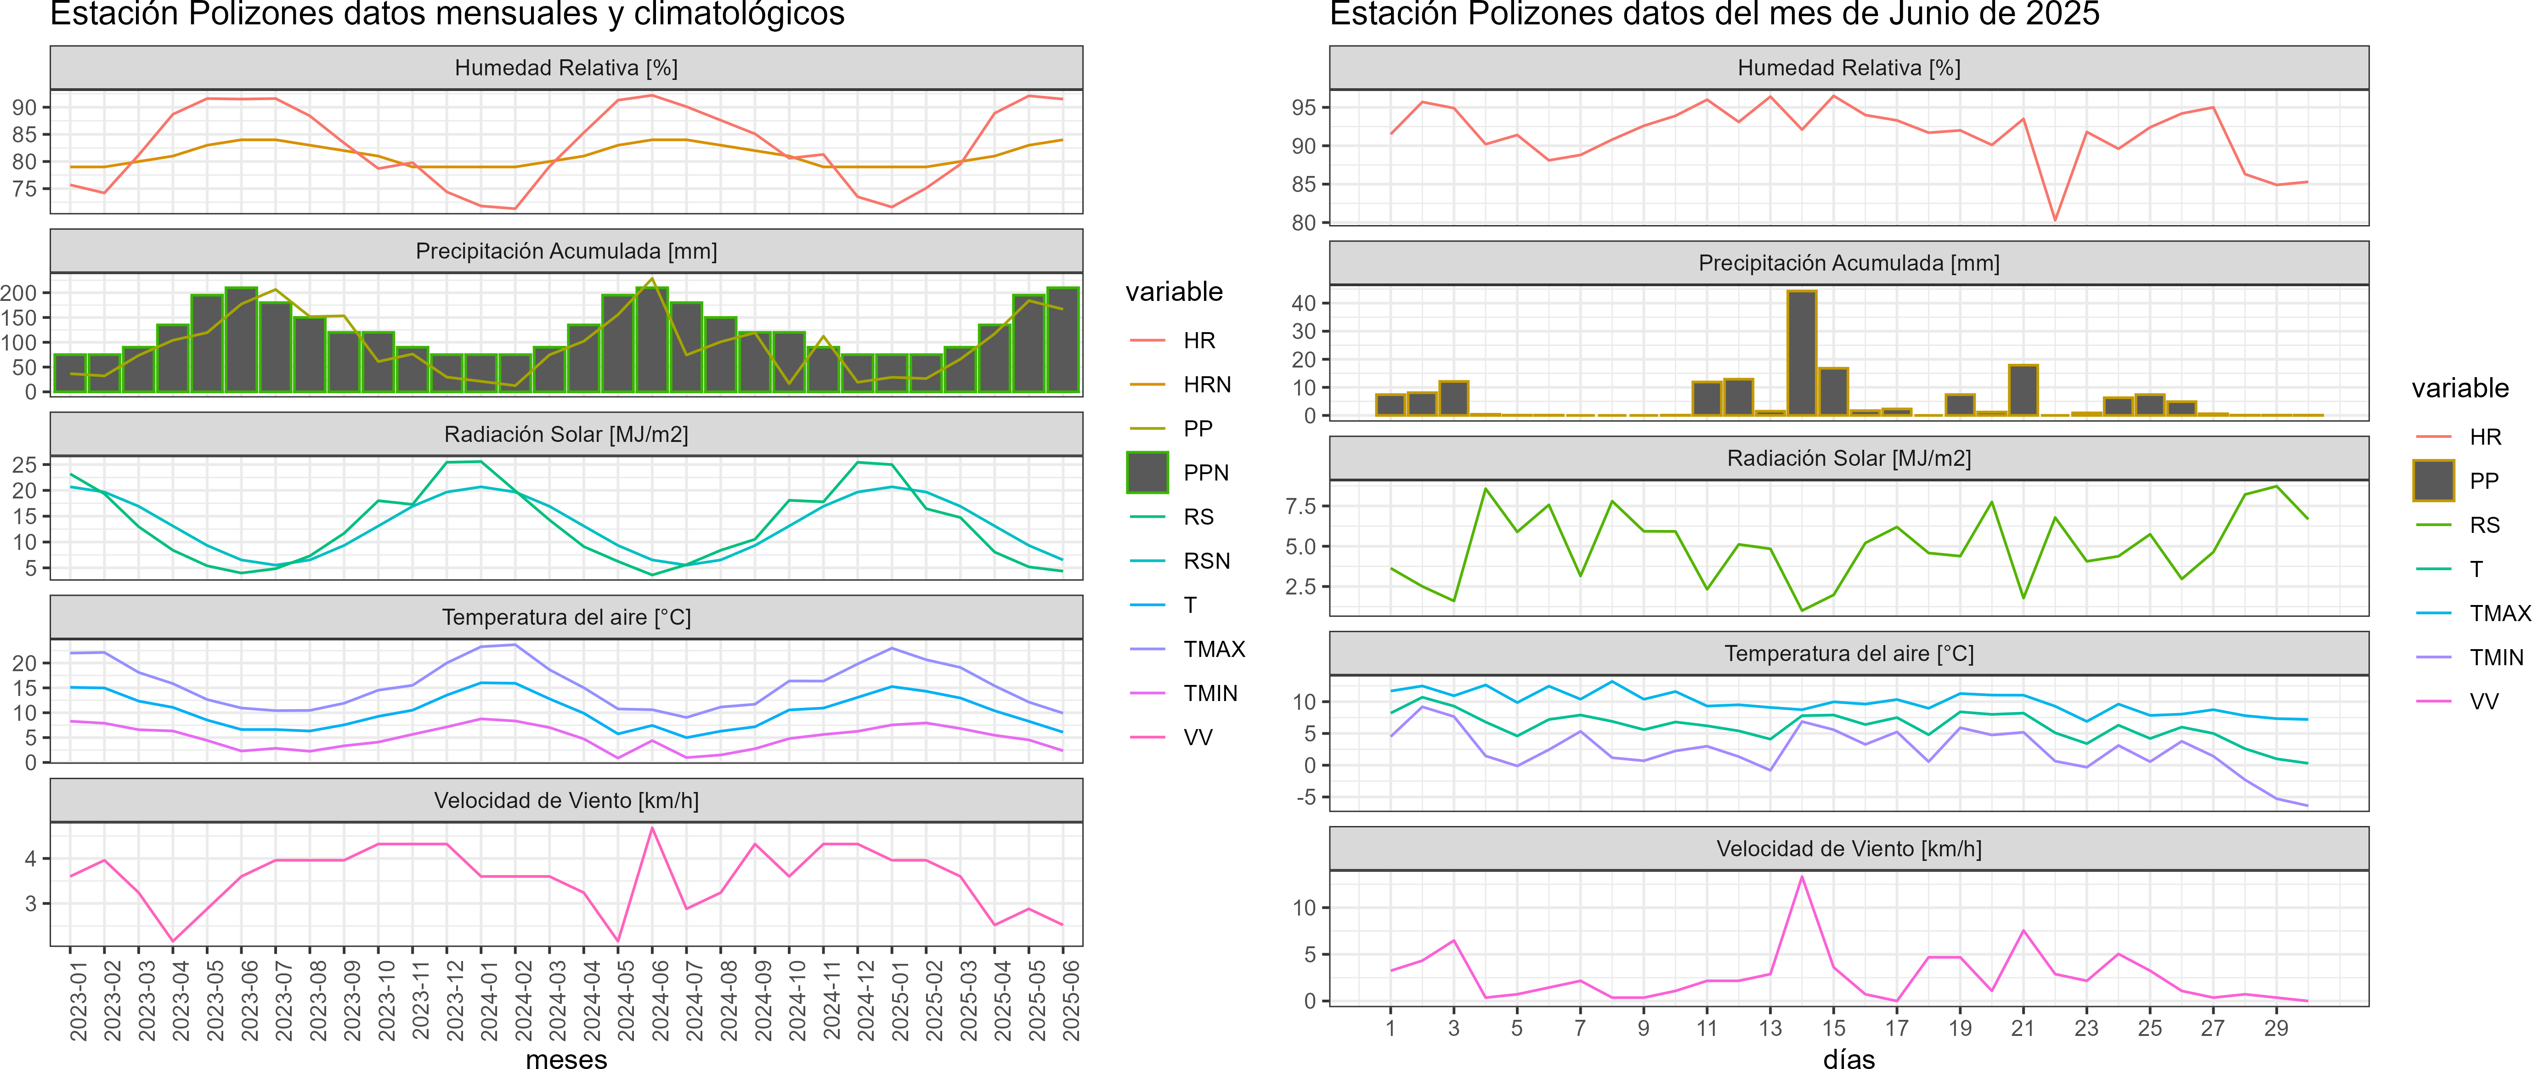Image resolution: width=2532 pixels, height=1069 pixels.
Task: Click the 2025-01 month label on the x-axis
Action: point(900,1001)
